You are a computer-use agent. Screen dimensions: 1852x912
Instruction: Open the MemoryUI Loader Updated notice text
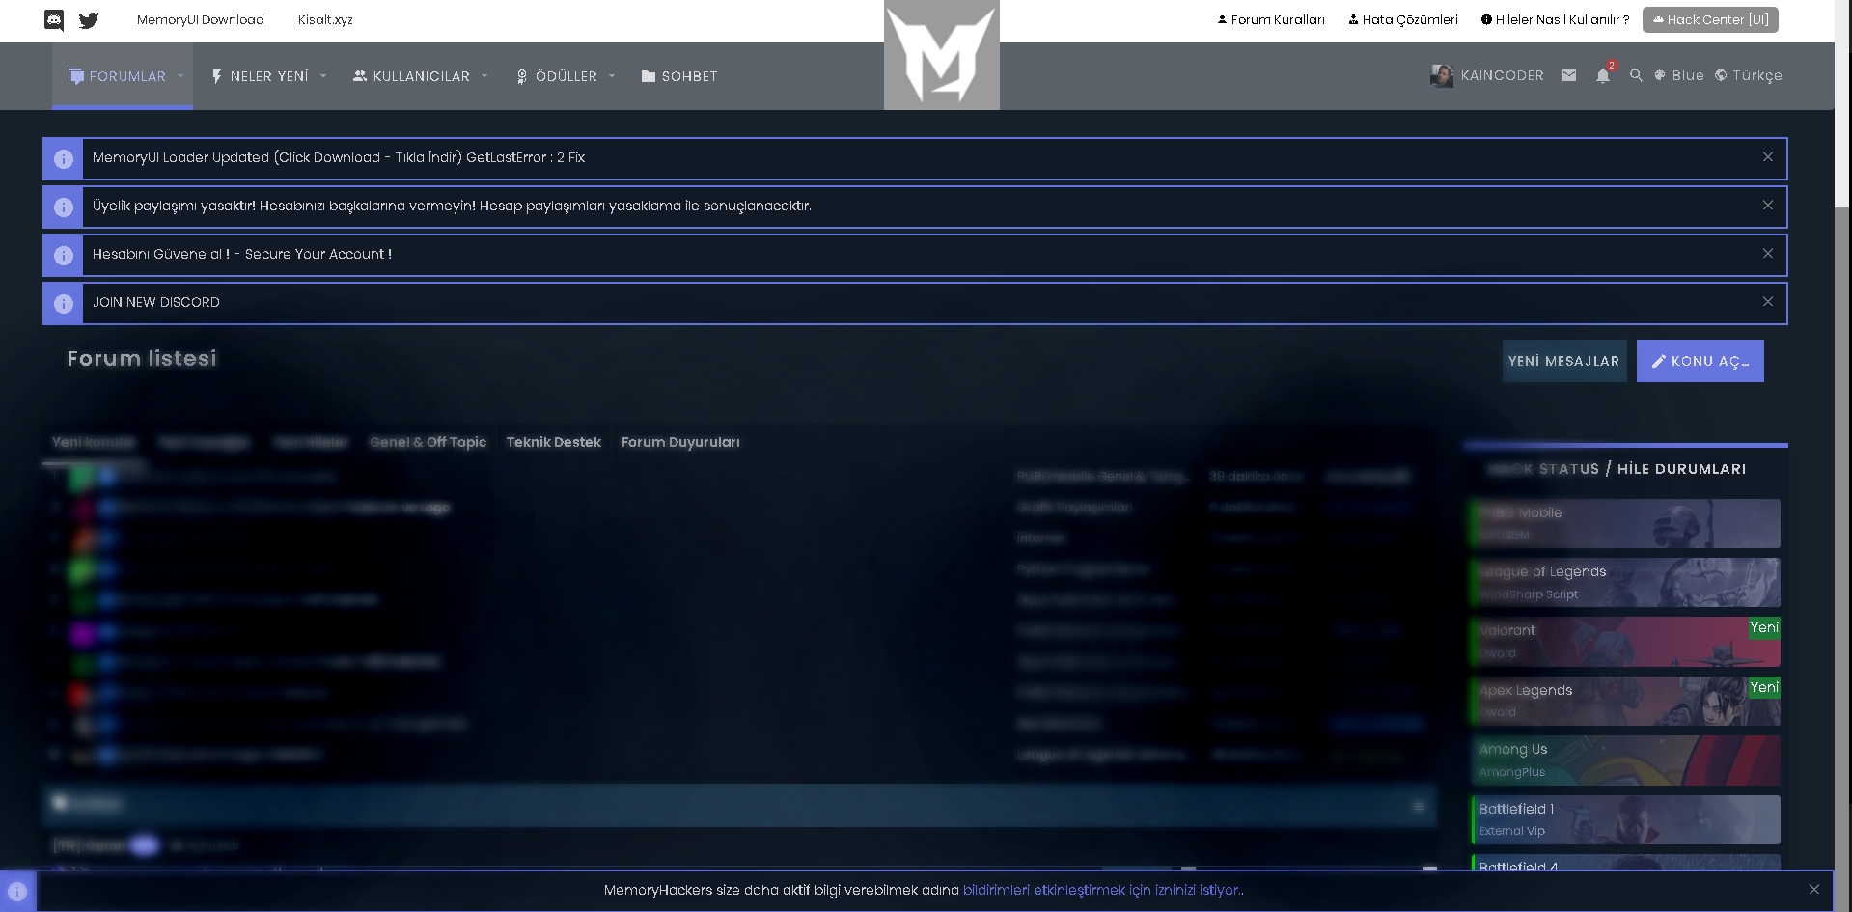339,157
